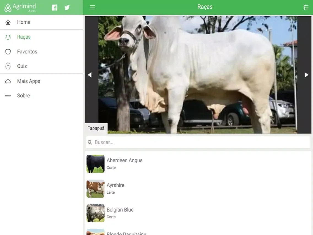Click the search magnifier icon
Viewport: 313px width, 235px height.
point(90,142)
